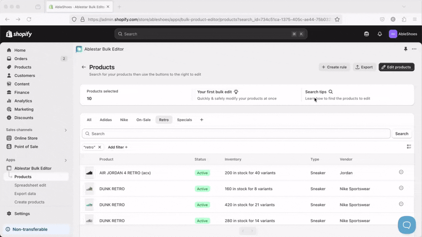Open Analytics chart icon
The height and width of the screenshot is (237, 422).
pos(9,101)
